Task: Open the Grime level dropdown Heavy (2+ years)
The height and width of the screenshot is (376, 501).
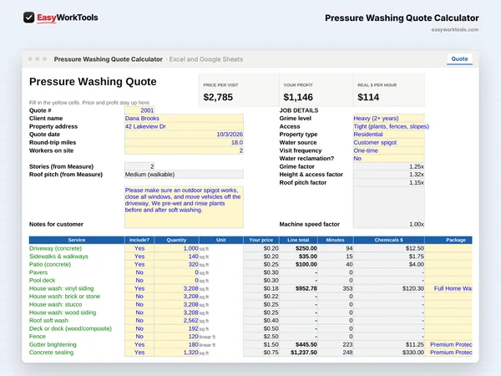Action: coord(389,119)
